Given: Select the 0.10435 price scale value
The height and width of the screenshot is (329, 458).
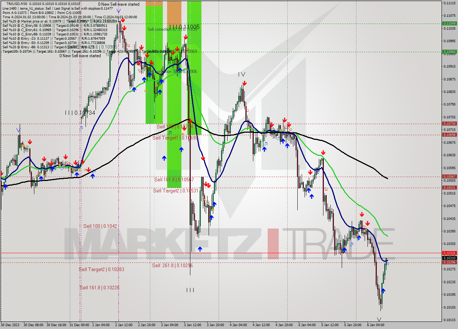Looking at the screenshot, I should (449, 218).
